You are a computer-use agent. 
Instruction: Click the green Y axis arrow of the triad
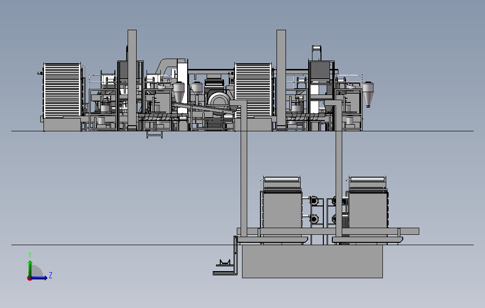click(x=30, y=268)
